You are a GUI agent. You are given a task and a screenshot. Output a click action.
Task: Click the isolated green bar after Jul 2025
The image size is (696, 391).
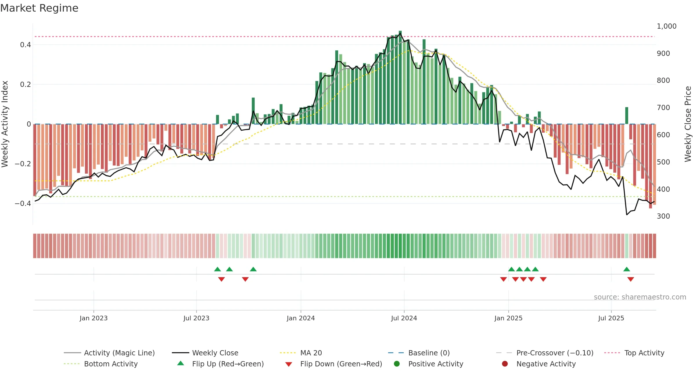click(x=627, y=116)
